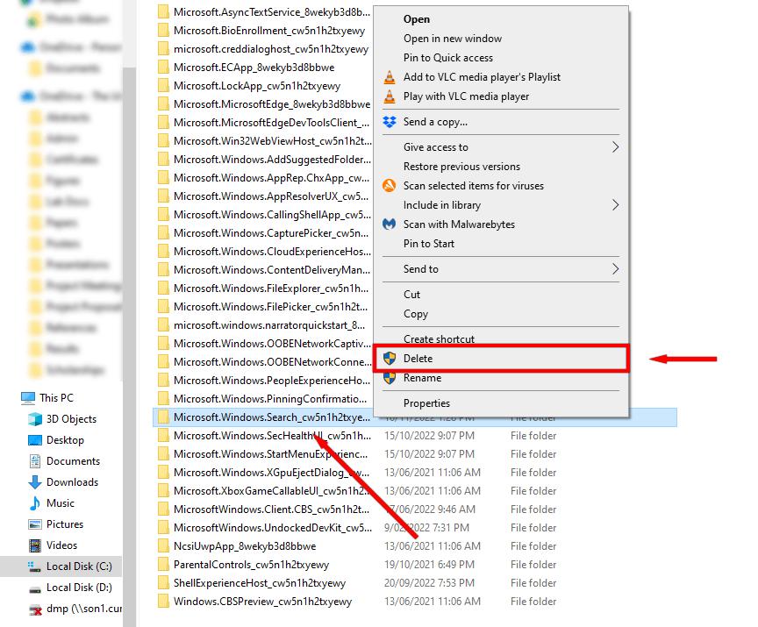This screenshot has height=627, width=758.
Task: Select ShellExperienceHost_cw5n1h2txyewy folder name
Action: (260, 583)
